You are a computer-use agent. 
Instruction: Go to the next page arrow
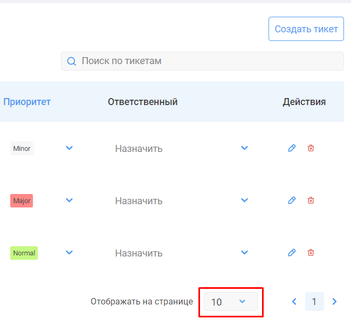coord(334,302)
